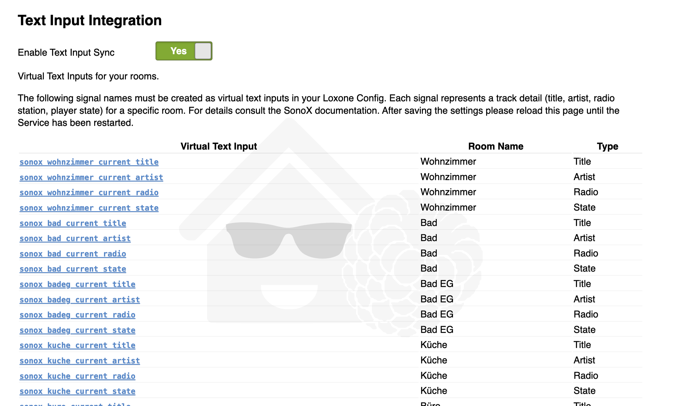This screenshot has height=406, width=674.
Task: Click sonox_bad_current_state link
Action: 73,269
